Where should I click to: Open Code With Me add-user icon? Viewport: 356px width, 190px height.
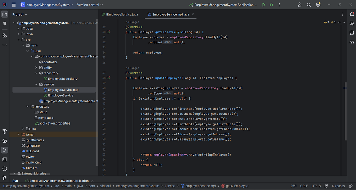click(x=300, y=5)
